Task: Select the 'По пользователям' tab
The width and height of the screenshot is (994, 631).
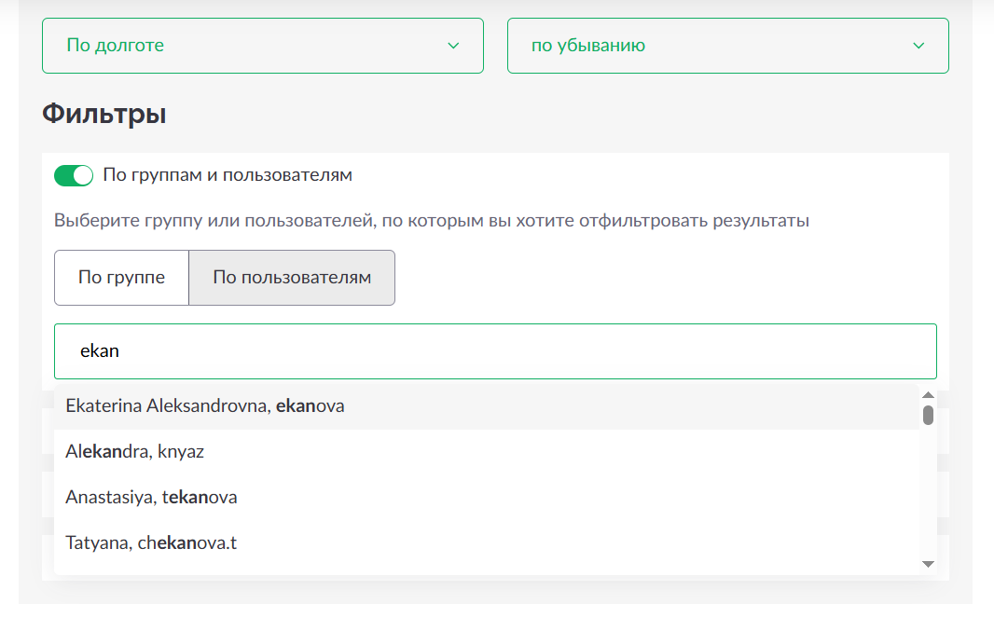Action: click(x=292, y=278)
